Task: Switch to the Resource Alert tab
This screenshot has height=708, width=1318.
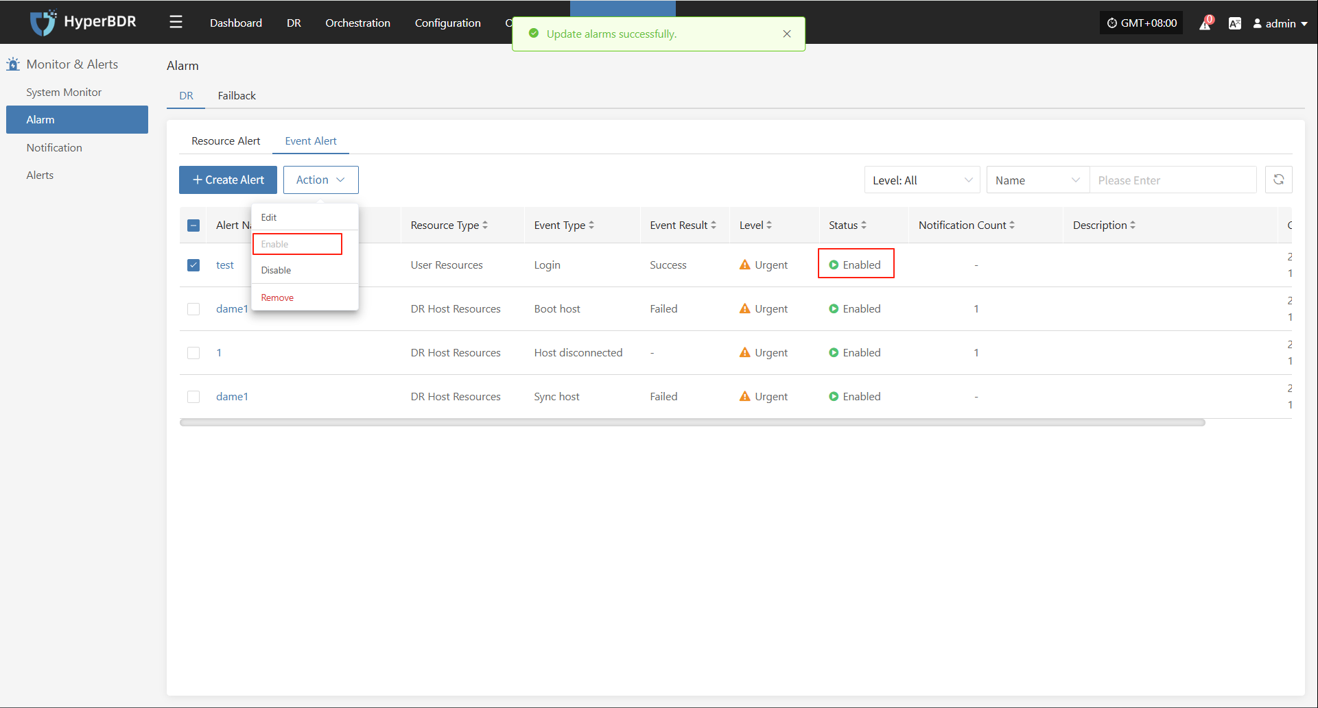Action: pyautogui.click(x=226, y=141)
